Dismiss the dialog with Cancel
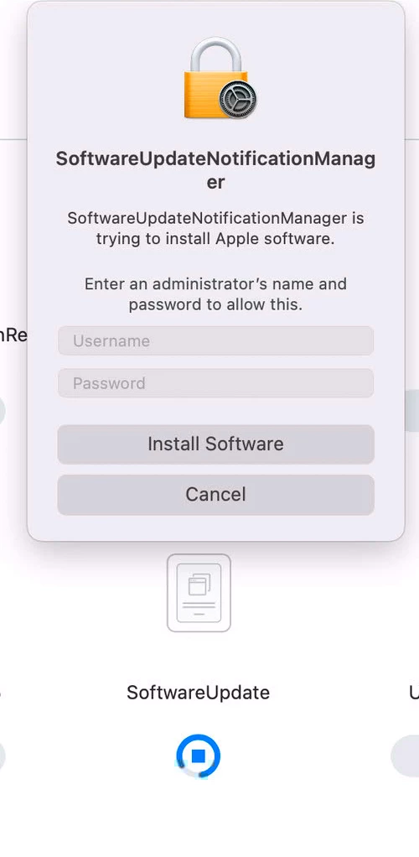Image resolution: width=419 pixels, height=857 pixels. coord(215,495)
